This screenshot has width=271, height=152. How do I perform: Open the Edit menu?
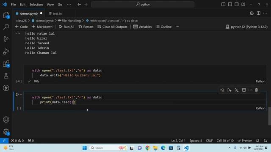click(x=22, y=5)
